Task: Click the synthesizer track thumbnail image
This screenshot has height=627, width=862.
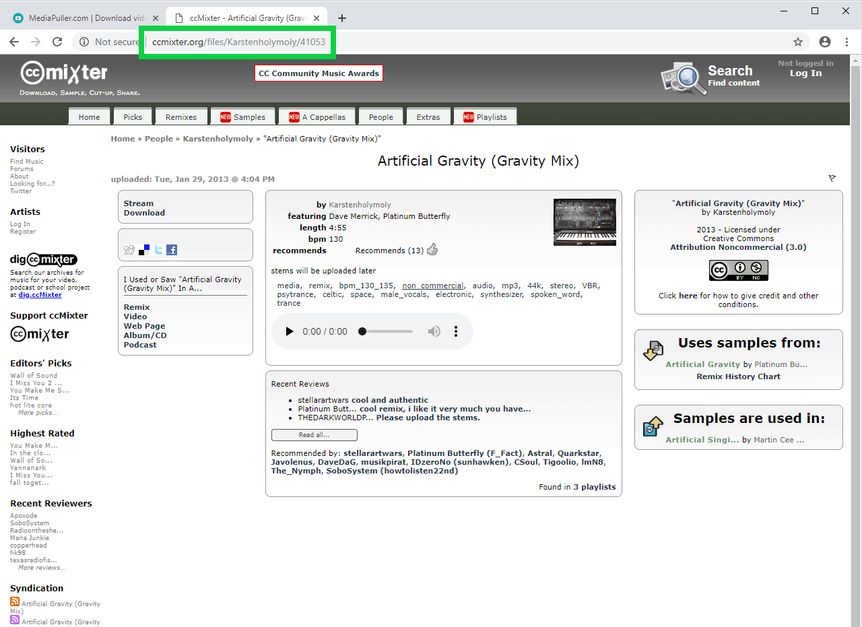Action: pos(585,222)
